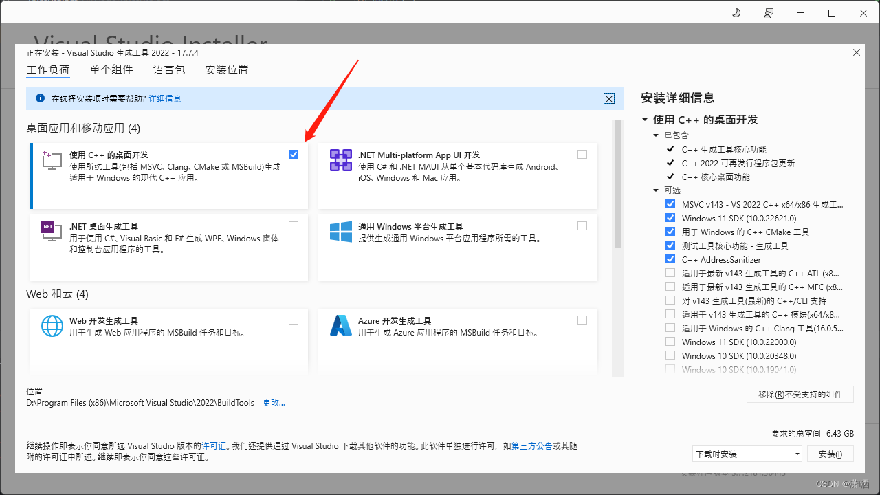Click the C++ desktop development workload icon
Screen dimensions: 880x495
coord(52,160)
